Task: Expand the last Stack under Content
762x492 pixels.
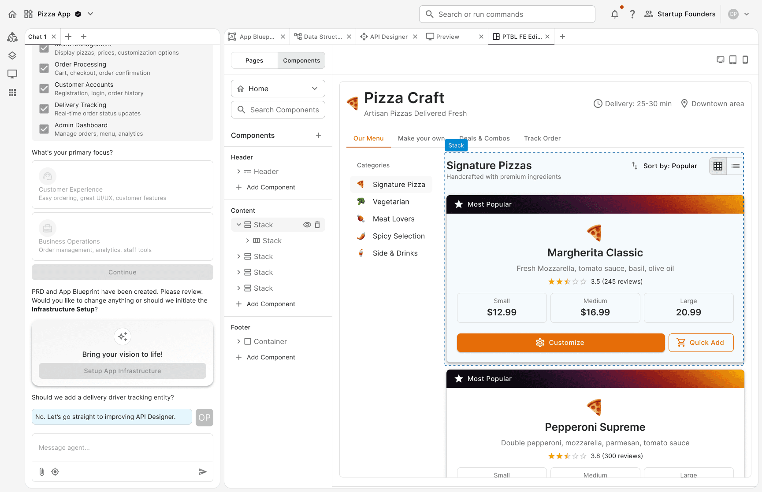Action: coord(238,288)
